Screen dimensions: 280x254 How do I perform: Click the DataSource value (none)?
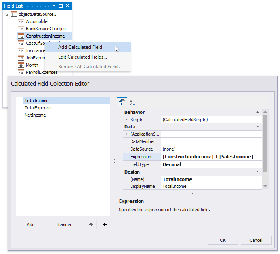(x=211, y=149)
